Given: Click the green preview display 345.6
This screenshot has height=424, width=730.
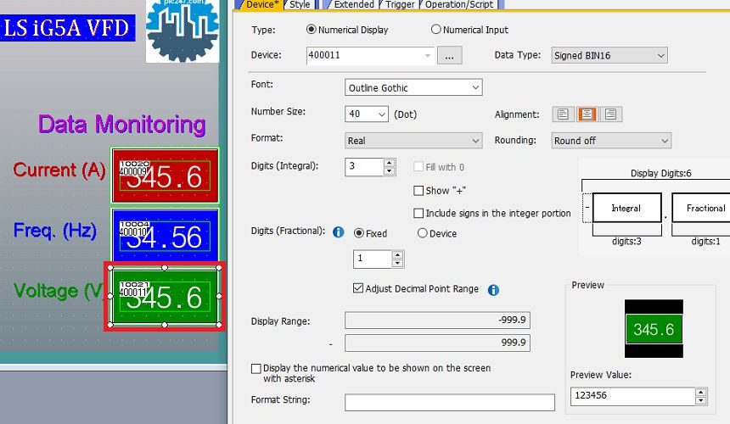Looking at the screenshot, I should tap(654, 329).
